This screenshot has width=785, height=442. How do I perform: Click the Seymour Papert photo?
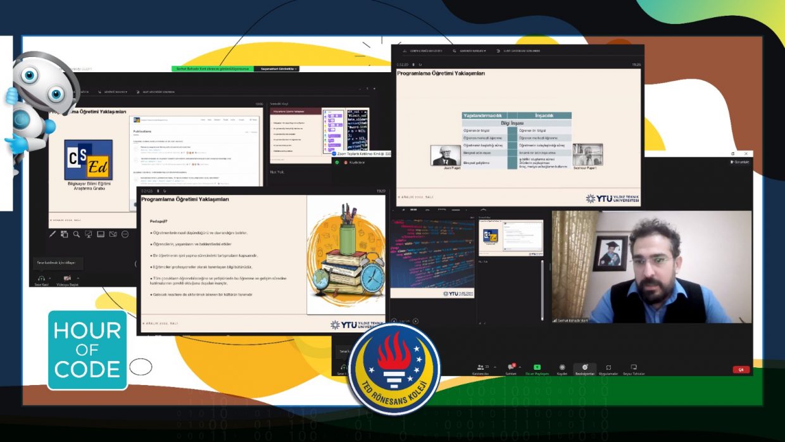click(587, 155)
